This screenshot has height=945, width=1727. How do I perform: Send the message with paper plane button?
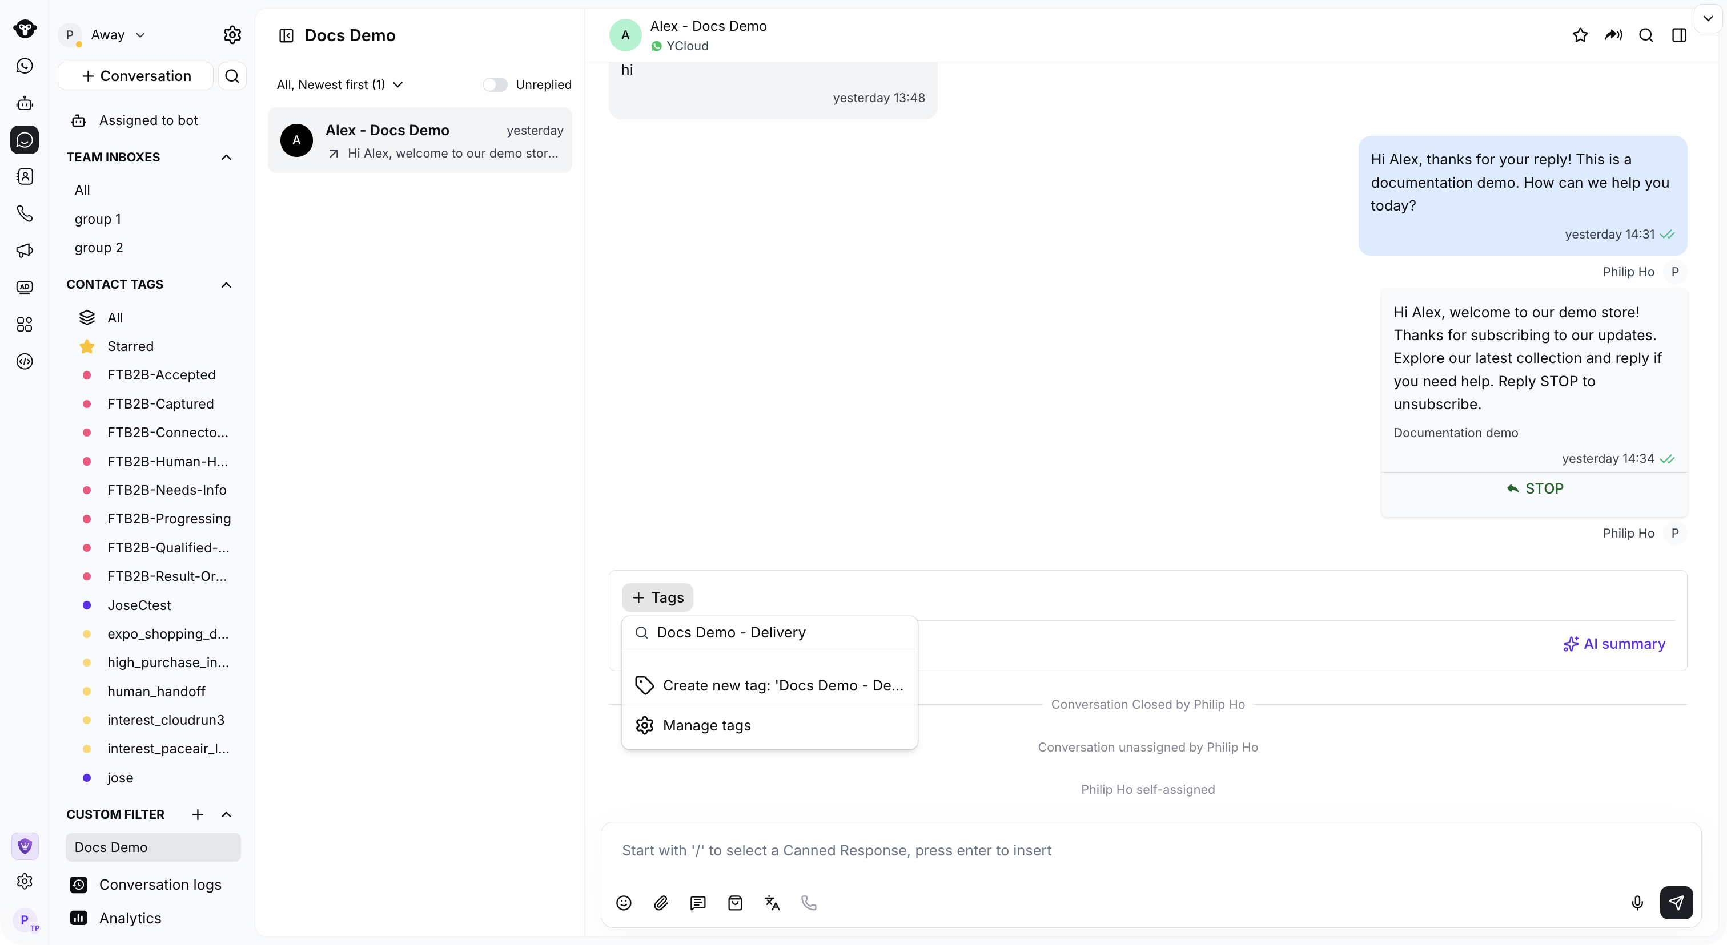[1676, 903]
